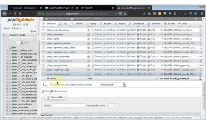Click Empty icon for plwpr_wsal_metadata

tap(138, 57)
